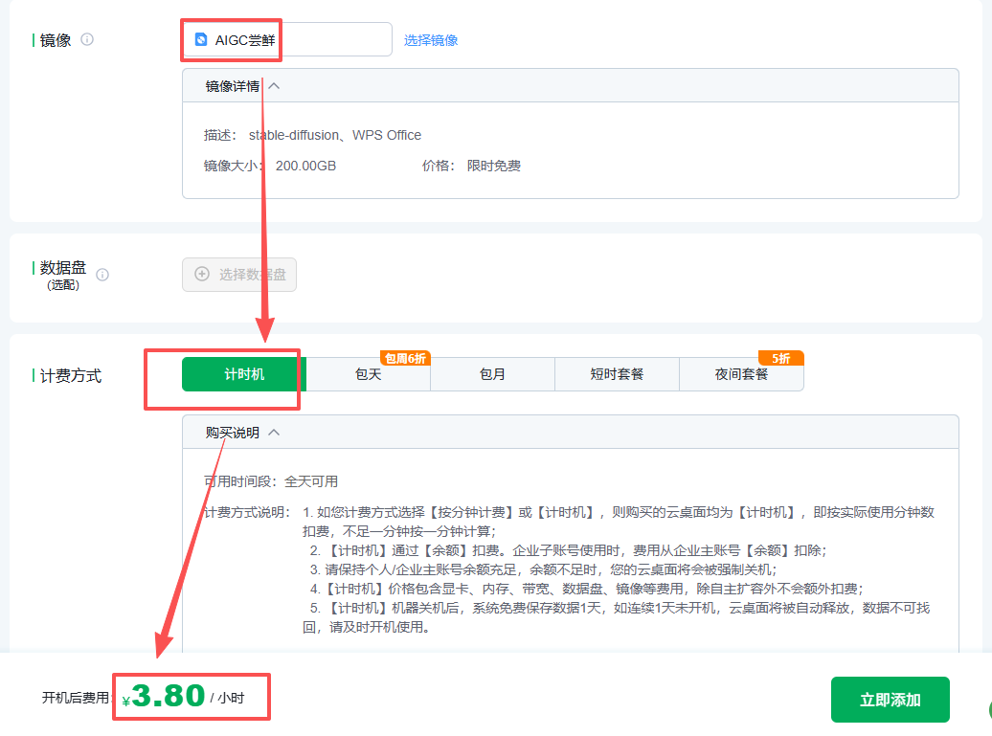The image size is (992, 736).
Task: Click the 选择数据盘 button
Action: pyautogui.click(x=239, y=275)
